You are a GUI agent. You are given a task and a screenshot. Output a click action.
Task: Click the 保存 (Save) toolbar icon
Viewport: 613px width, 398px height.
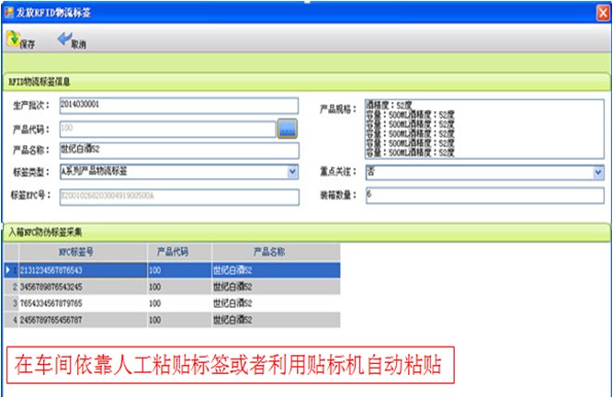[x=14, y=39]
